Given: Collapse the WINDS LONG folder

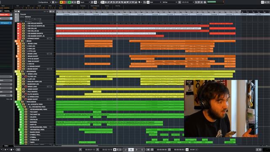Looking at the screenshot, I should 17,74.
